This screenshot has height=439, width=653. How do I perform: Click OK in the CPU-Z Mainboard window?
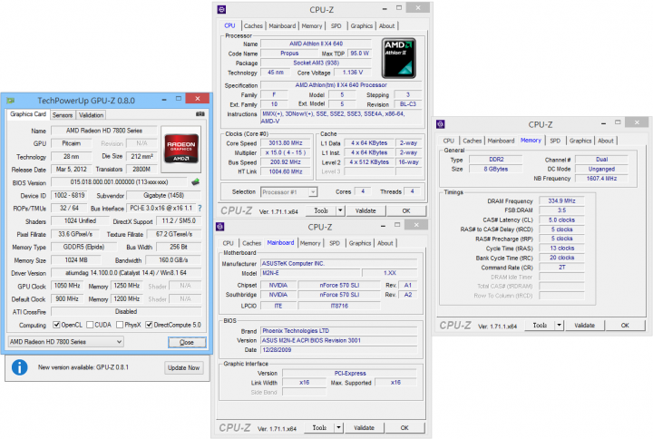pyautogui.click(x=404, y=428)
